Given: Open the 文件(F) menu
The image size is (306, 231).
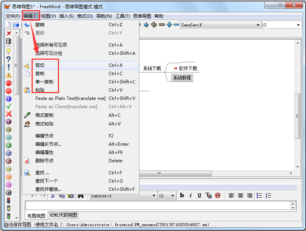Looking at the screenshot, I should pyautogui.click(x=13, y=16).
